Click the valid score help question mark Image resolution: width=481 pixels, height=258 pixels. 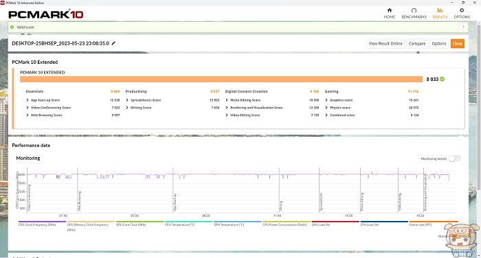(463, 27)
